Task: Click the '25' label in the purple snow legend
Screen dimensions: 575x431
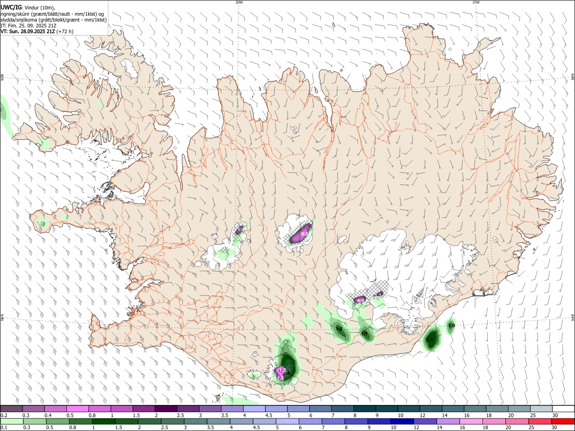Action: [533, 415]
